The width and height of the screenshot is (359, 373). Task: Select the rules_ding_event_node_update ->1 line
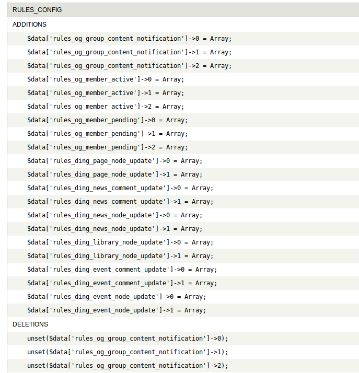tap(117, 310)
